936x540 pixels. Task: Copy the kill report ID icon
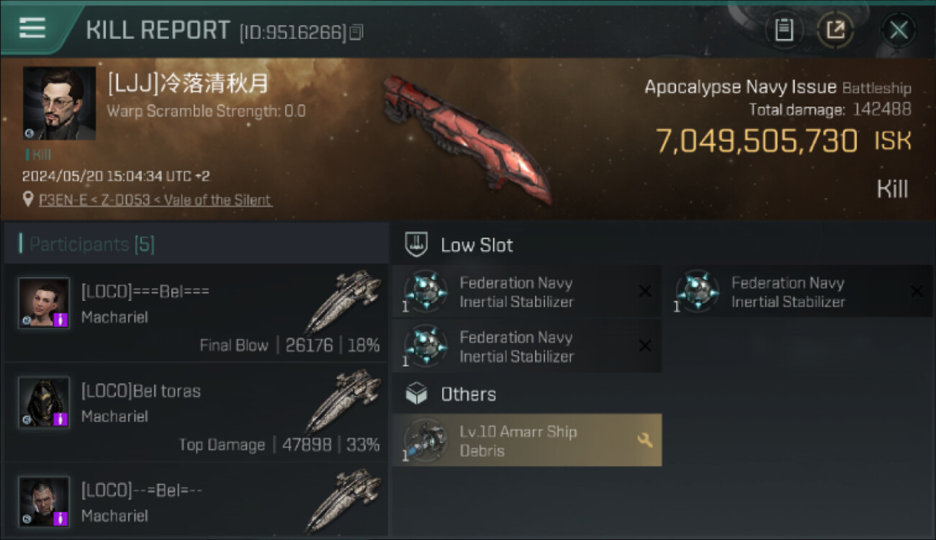click(356, 32)
